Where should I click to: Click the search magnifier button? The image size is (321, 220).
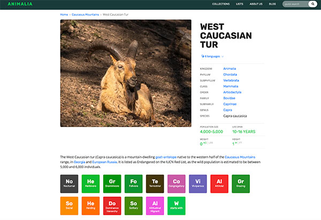coord(313,4)
